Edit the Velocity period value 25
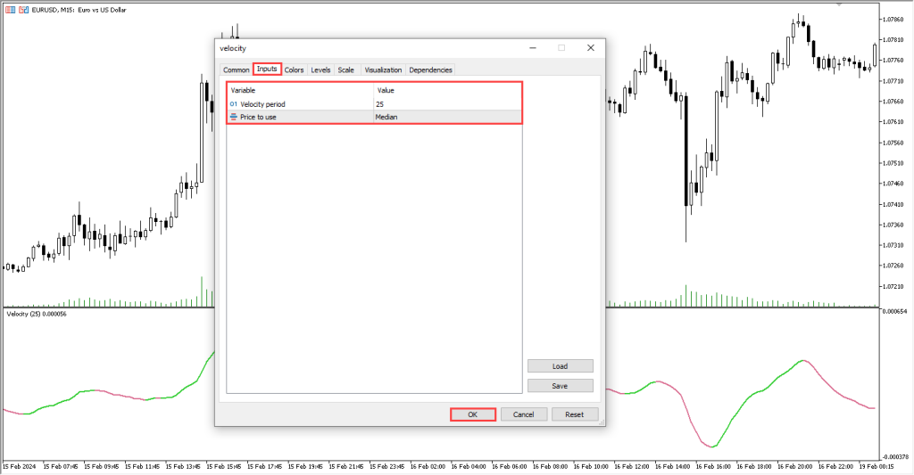This screenshot has width=914, height=475. pyautogui.click(x=448, y=104)
